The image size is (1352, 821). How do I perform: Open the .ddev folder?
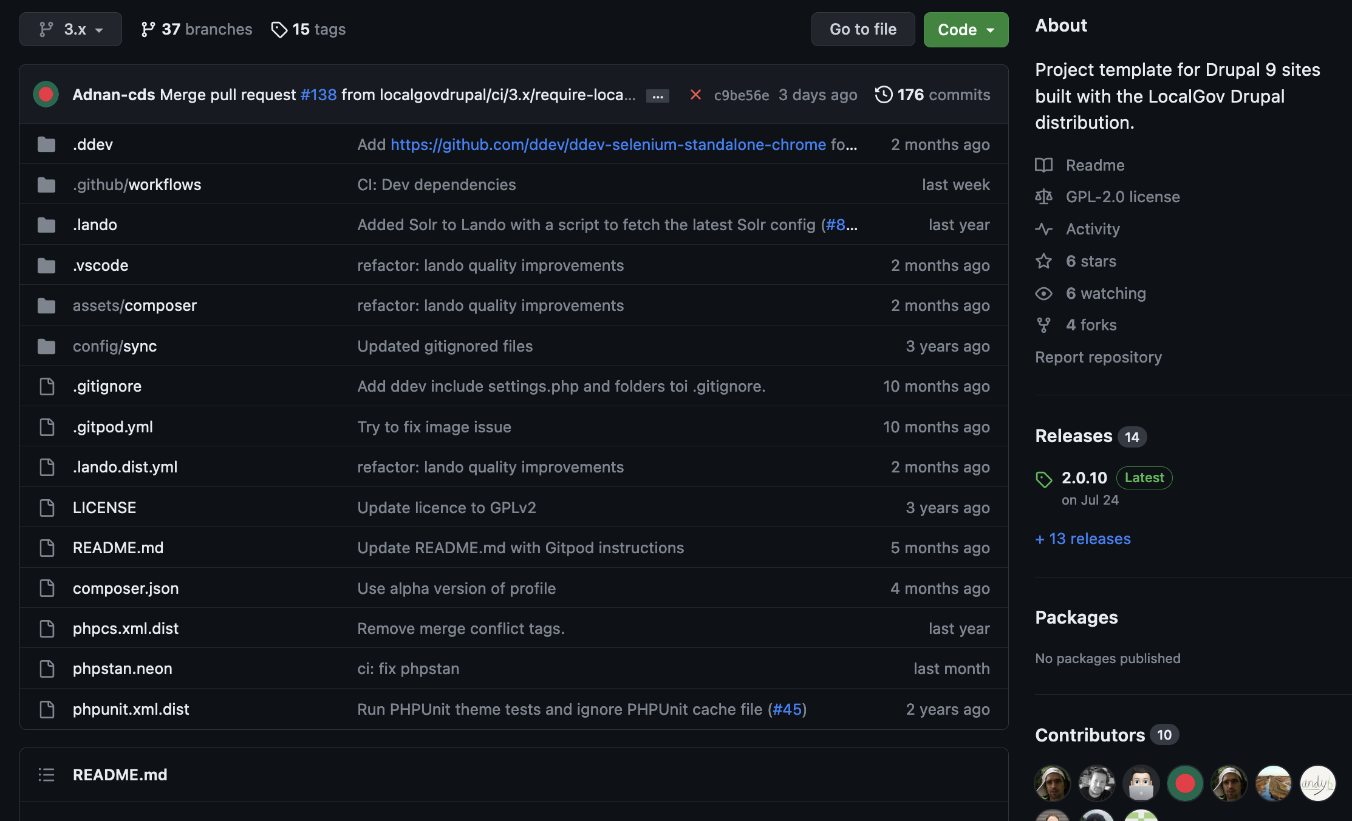pyautogui.click(x=93, y=145)
